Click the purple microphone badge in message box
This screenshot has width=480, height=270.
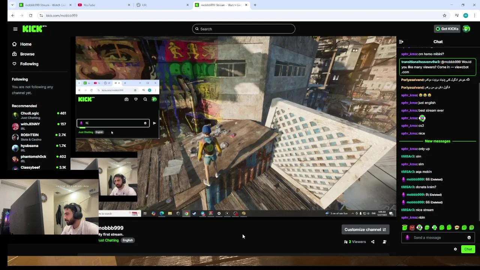point(407,237)
